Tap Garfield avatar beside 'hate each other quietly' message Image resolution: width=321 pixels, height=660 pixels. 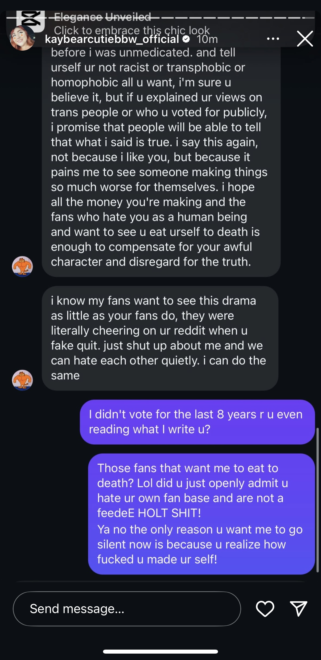click(22, 380)
